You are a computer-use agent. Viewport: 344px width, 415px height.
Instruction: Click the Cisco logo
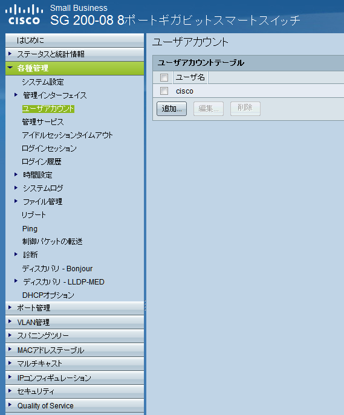(24, 15)
